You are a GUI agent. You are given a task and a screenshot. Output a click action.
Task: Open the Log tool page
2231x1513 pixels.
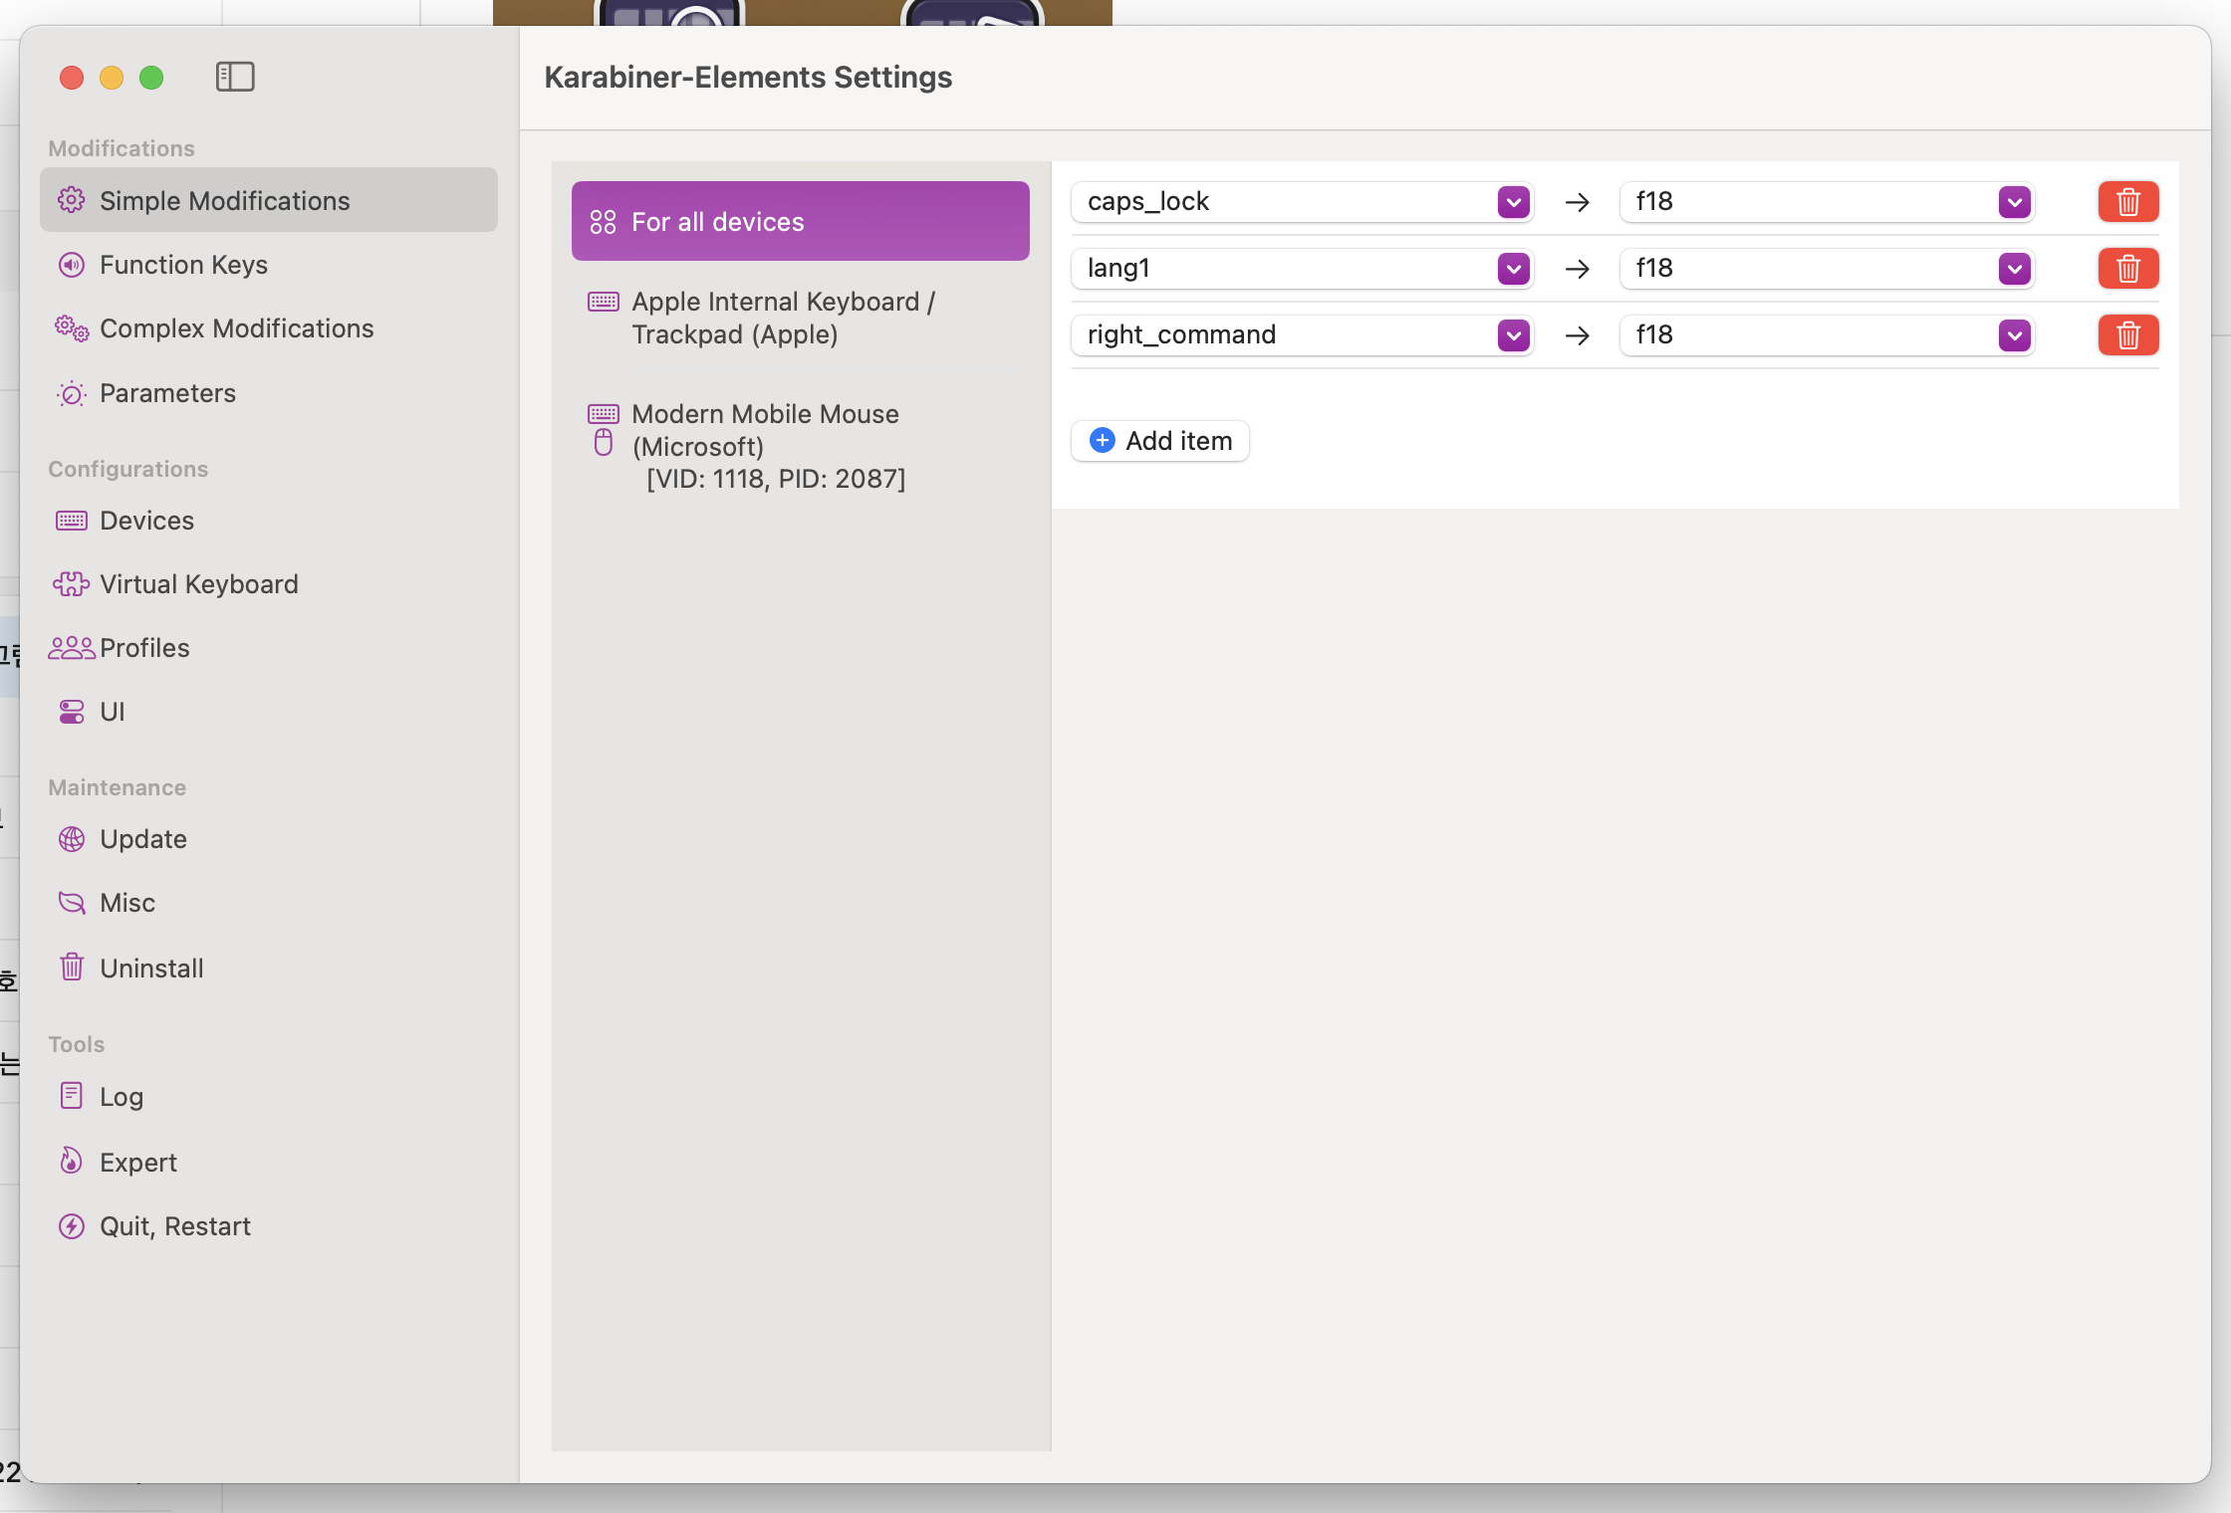coord(122,1097)
